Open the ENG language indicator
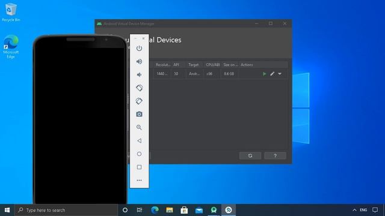Viewport: 385px width, 216px height. pos(363,210)
